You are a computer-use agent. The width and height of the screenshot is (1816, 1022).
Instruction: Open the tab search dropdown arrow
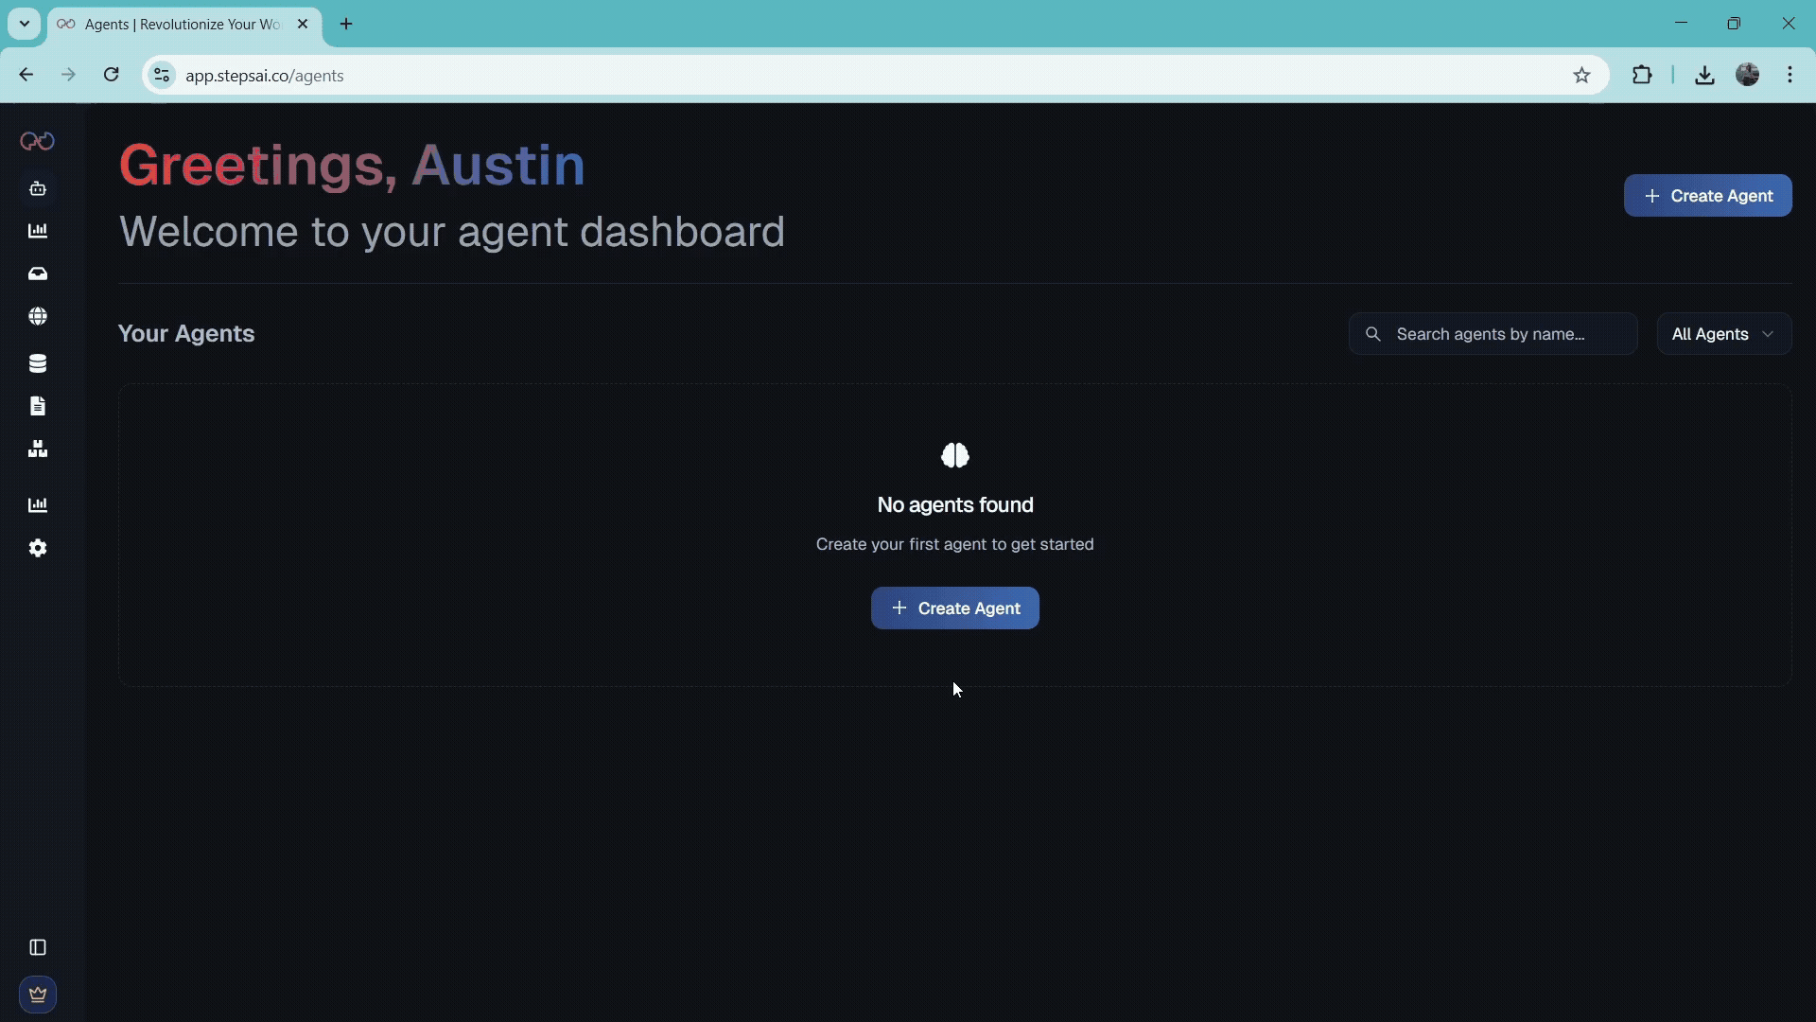pos(25,24)
